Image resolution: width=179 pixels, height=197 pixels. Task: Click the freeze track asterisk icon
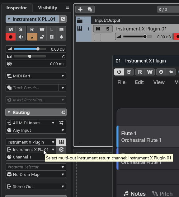[x=61, y=37]
